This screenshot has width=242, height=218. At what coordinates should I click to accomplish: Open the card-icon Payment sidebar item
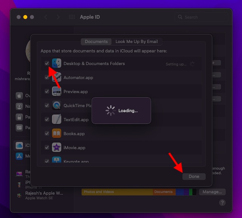[x=19, y=128]
